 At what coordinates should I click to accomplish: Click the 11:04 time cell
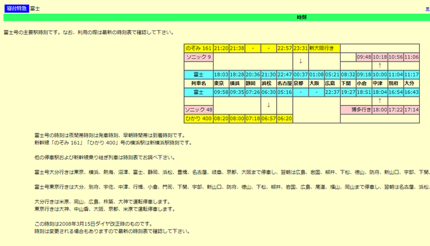[x=396, y=74]
